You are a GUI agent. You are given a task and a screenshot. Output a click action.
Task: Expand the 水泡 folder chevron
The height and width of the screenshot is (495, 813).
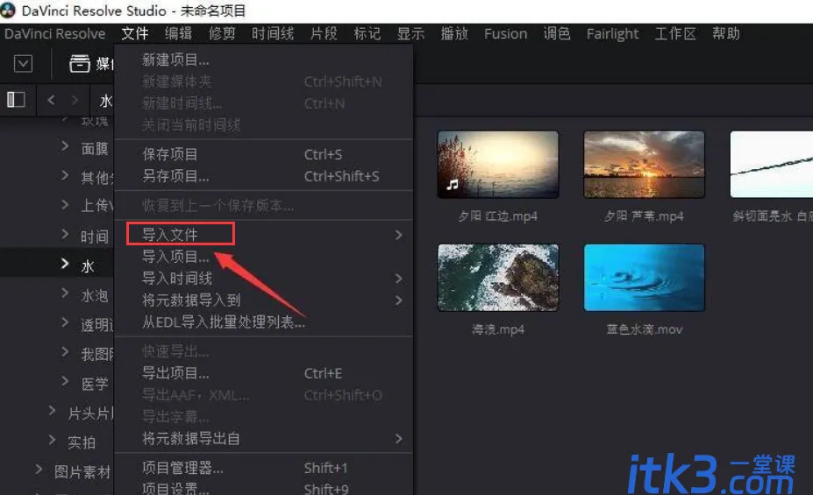pyautogui.click(x=65, y=293)
